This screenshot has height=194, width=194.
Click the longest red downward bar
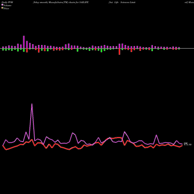pyautogui.click(x=120, y=52)
